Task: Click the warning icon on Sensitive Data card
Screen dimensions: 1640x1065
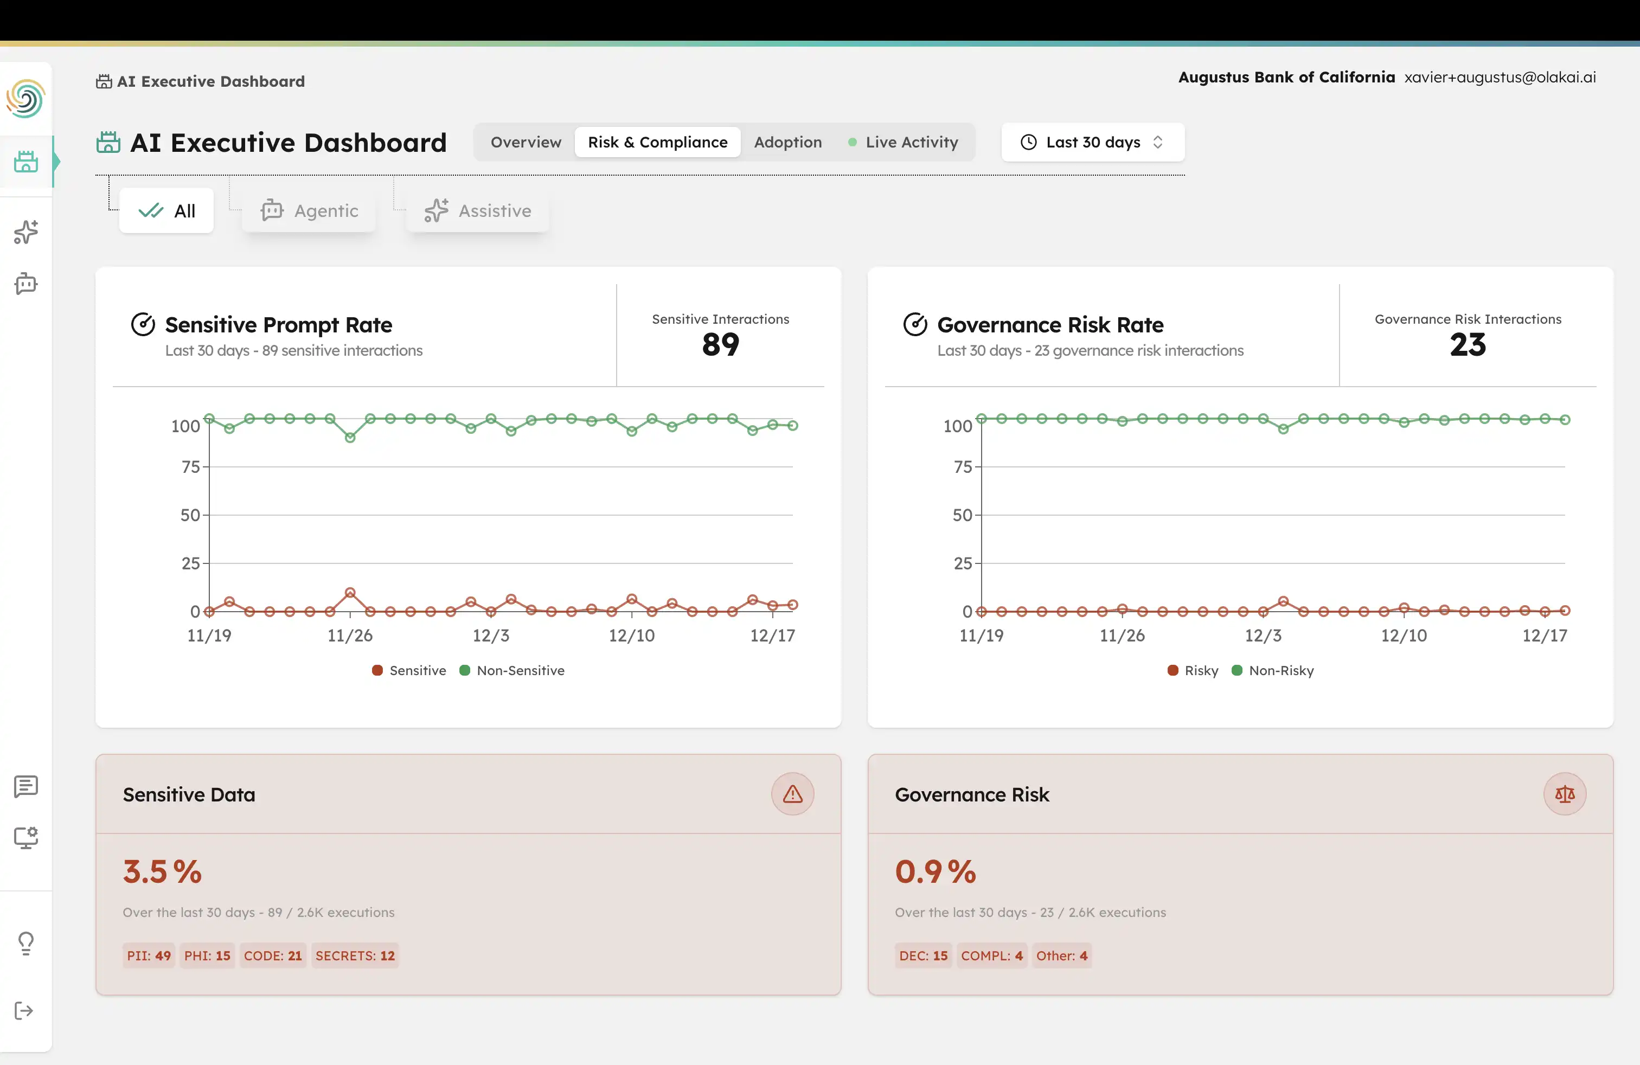Action: [792, 793]
